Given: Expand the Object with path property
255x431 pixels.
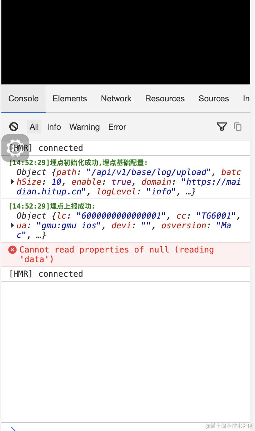Looking at the screenshot, I should pyautogui.click(x=12, y=182).
